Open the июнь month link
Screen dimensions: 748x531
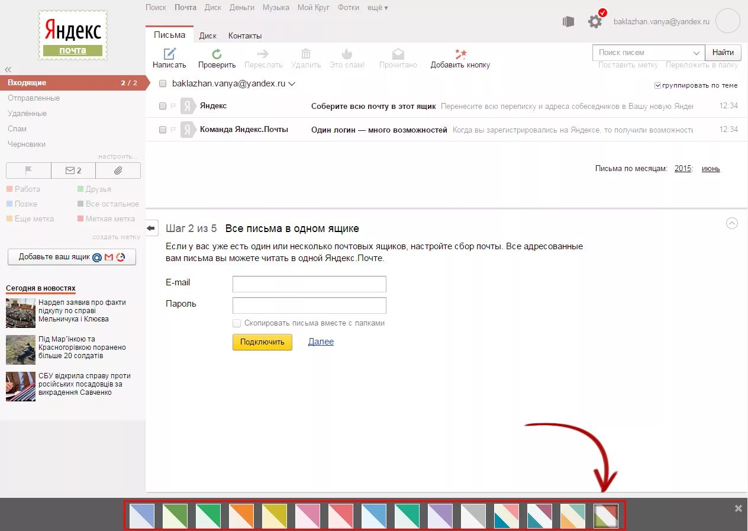711,169
